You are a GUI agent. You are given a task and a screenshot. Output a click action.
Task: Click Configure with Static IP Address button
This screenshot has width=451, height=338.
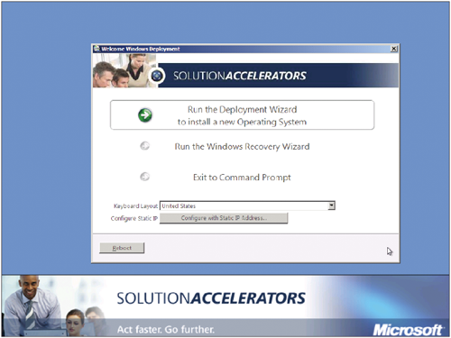click(x=224, y=218)
